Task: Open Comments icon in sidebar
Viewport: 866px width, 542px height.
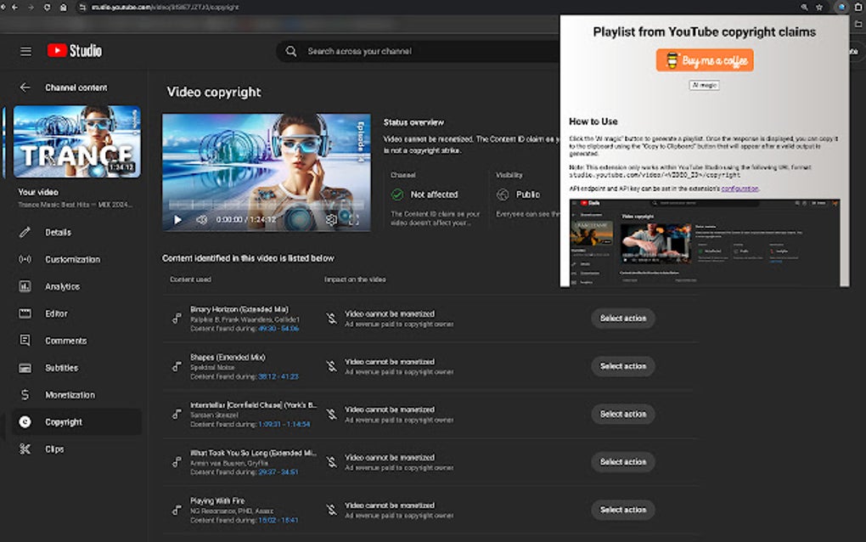Action: (25, 341)
